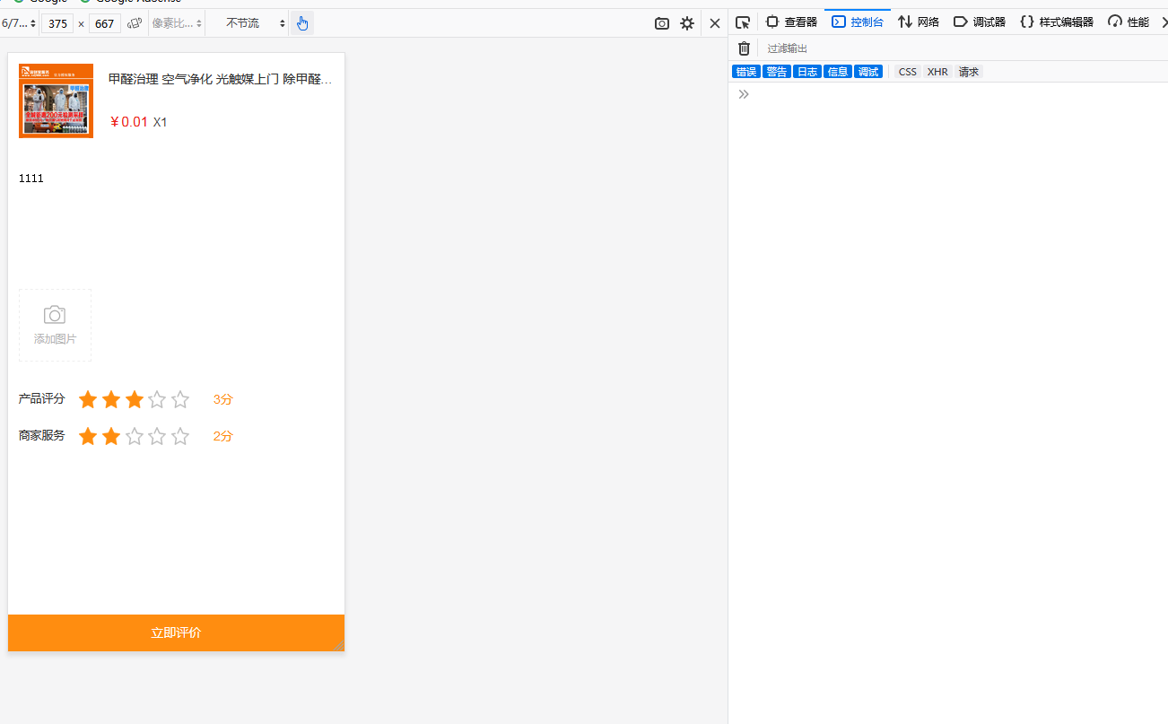Click review text 1111

point(31,179)
